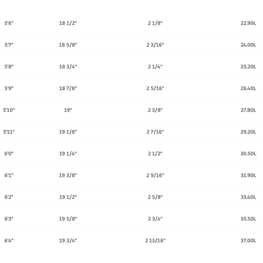Click the 5'11" length cell

click(x=9, y=131)
